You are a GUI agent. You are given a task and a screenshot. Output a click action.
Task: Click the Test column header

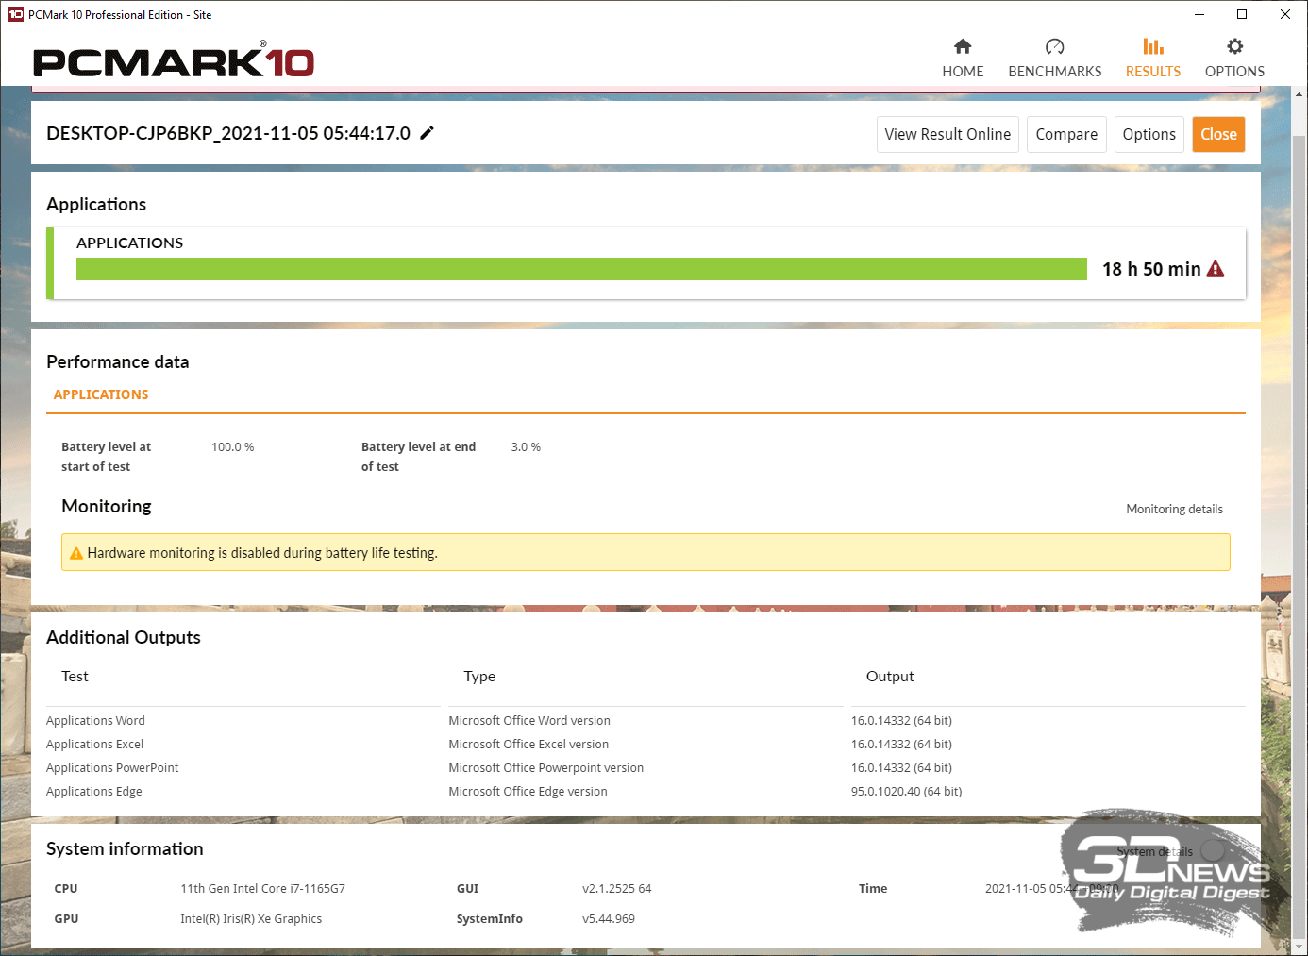coord(75,676)
